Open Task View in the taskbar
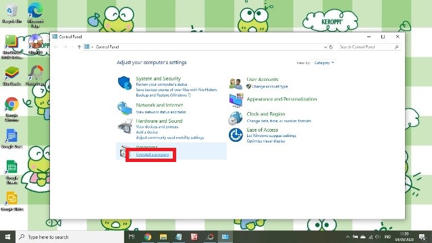Screen dimensions: 432x243 (x=132, y=237)
